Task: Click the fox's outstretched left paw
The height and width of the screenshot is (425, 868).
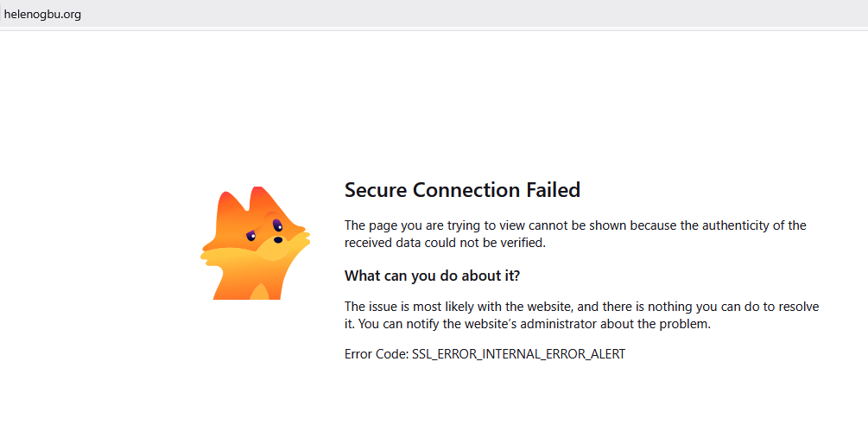Action: (213, 257)
